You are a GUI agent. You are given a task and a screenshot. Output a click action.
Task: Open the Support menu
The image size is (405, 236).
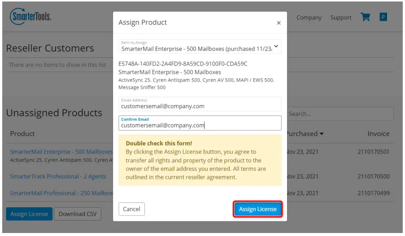(341, 18)
